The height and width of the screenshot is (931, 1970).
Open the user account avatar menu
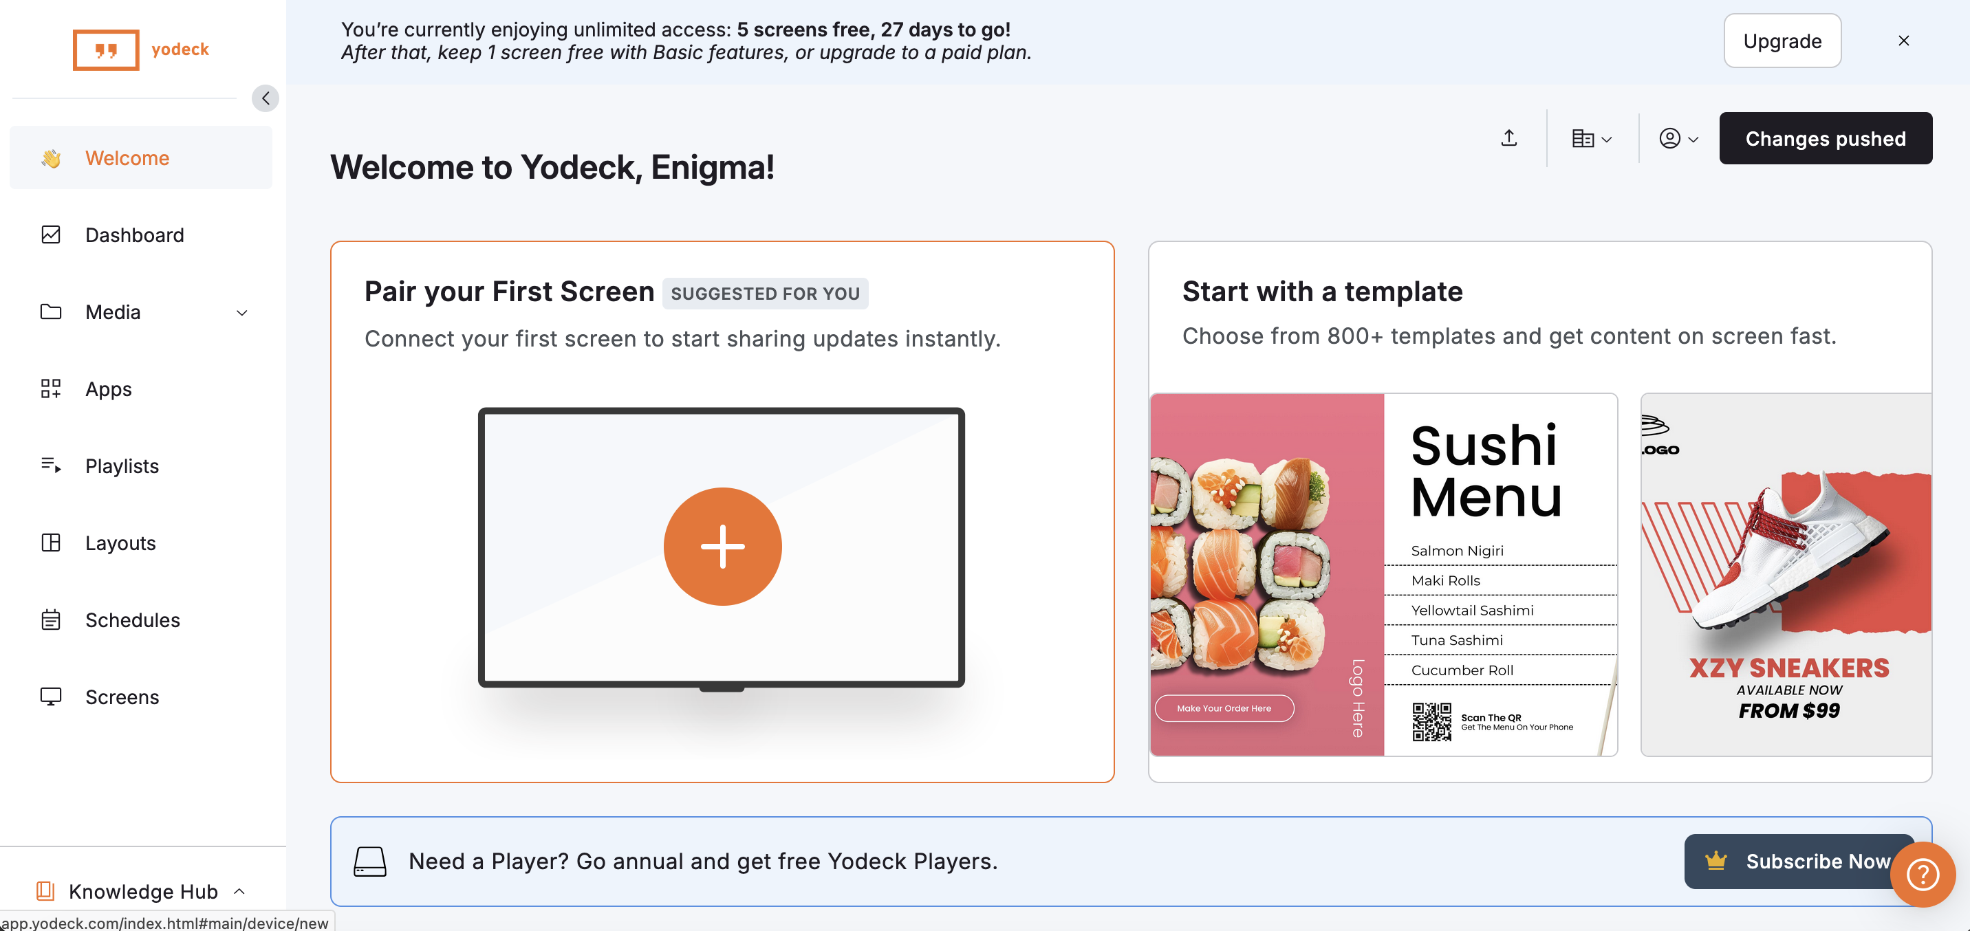click(1678, 138)
